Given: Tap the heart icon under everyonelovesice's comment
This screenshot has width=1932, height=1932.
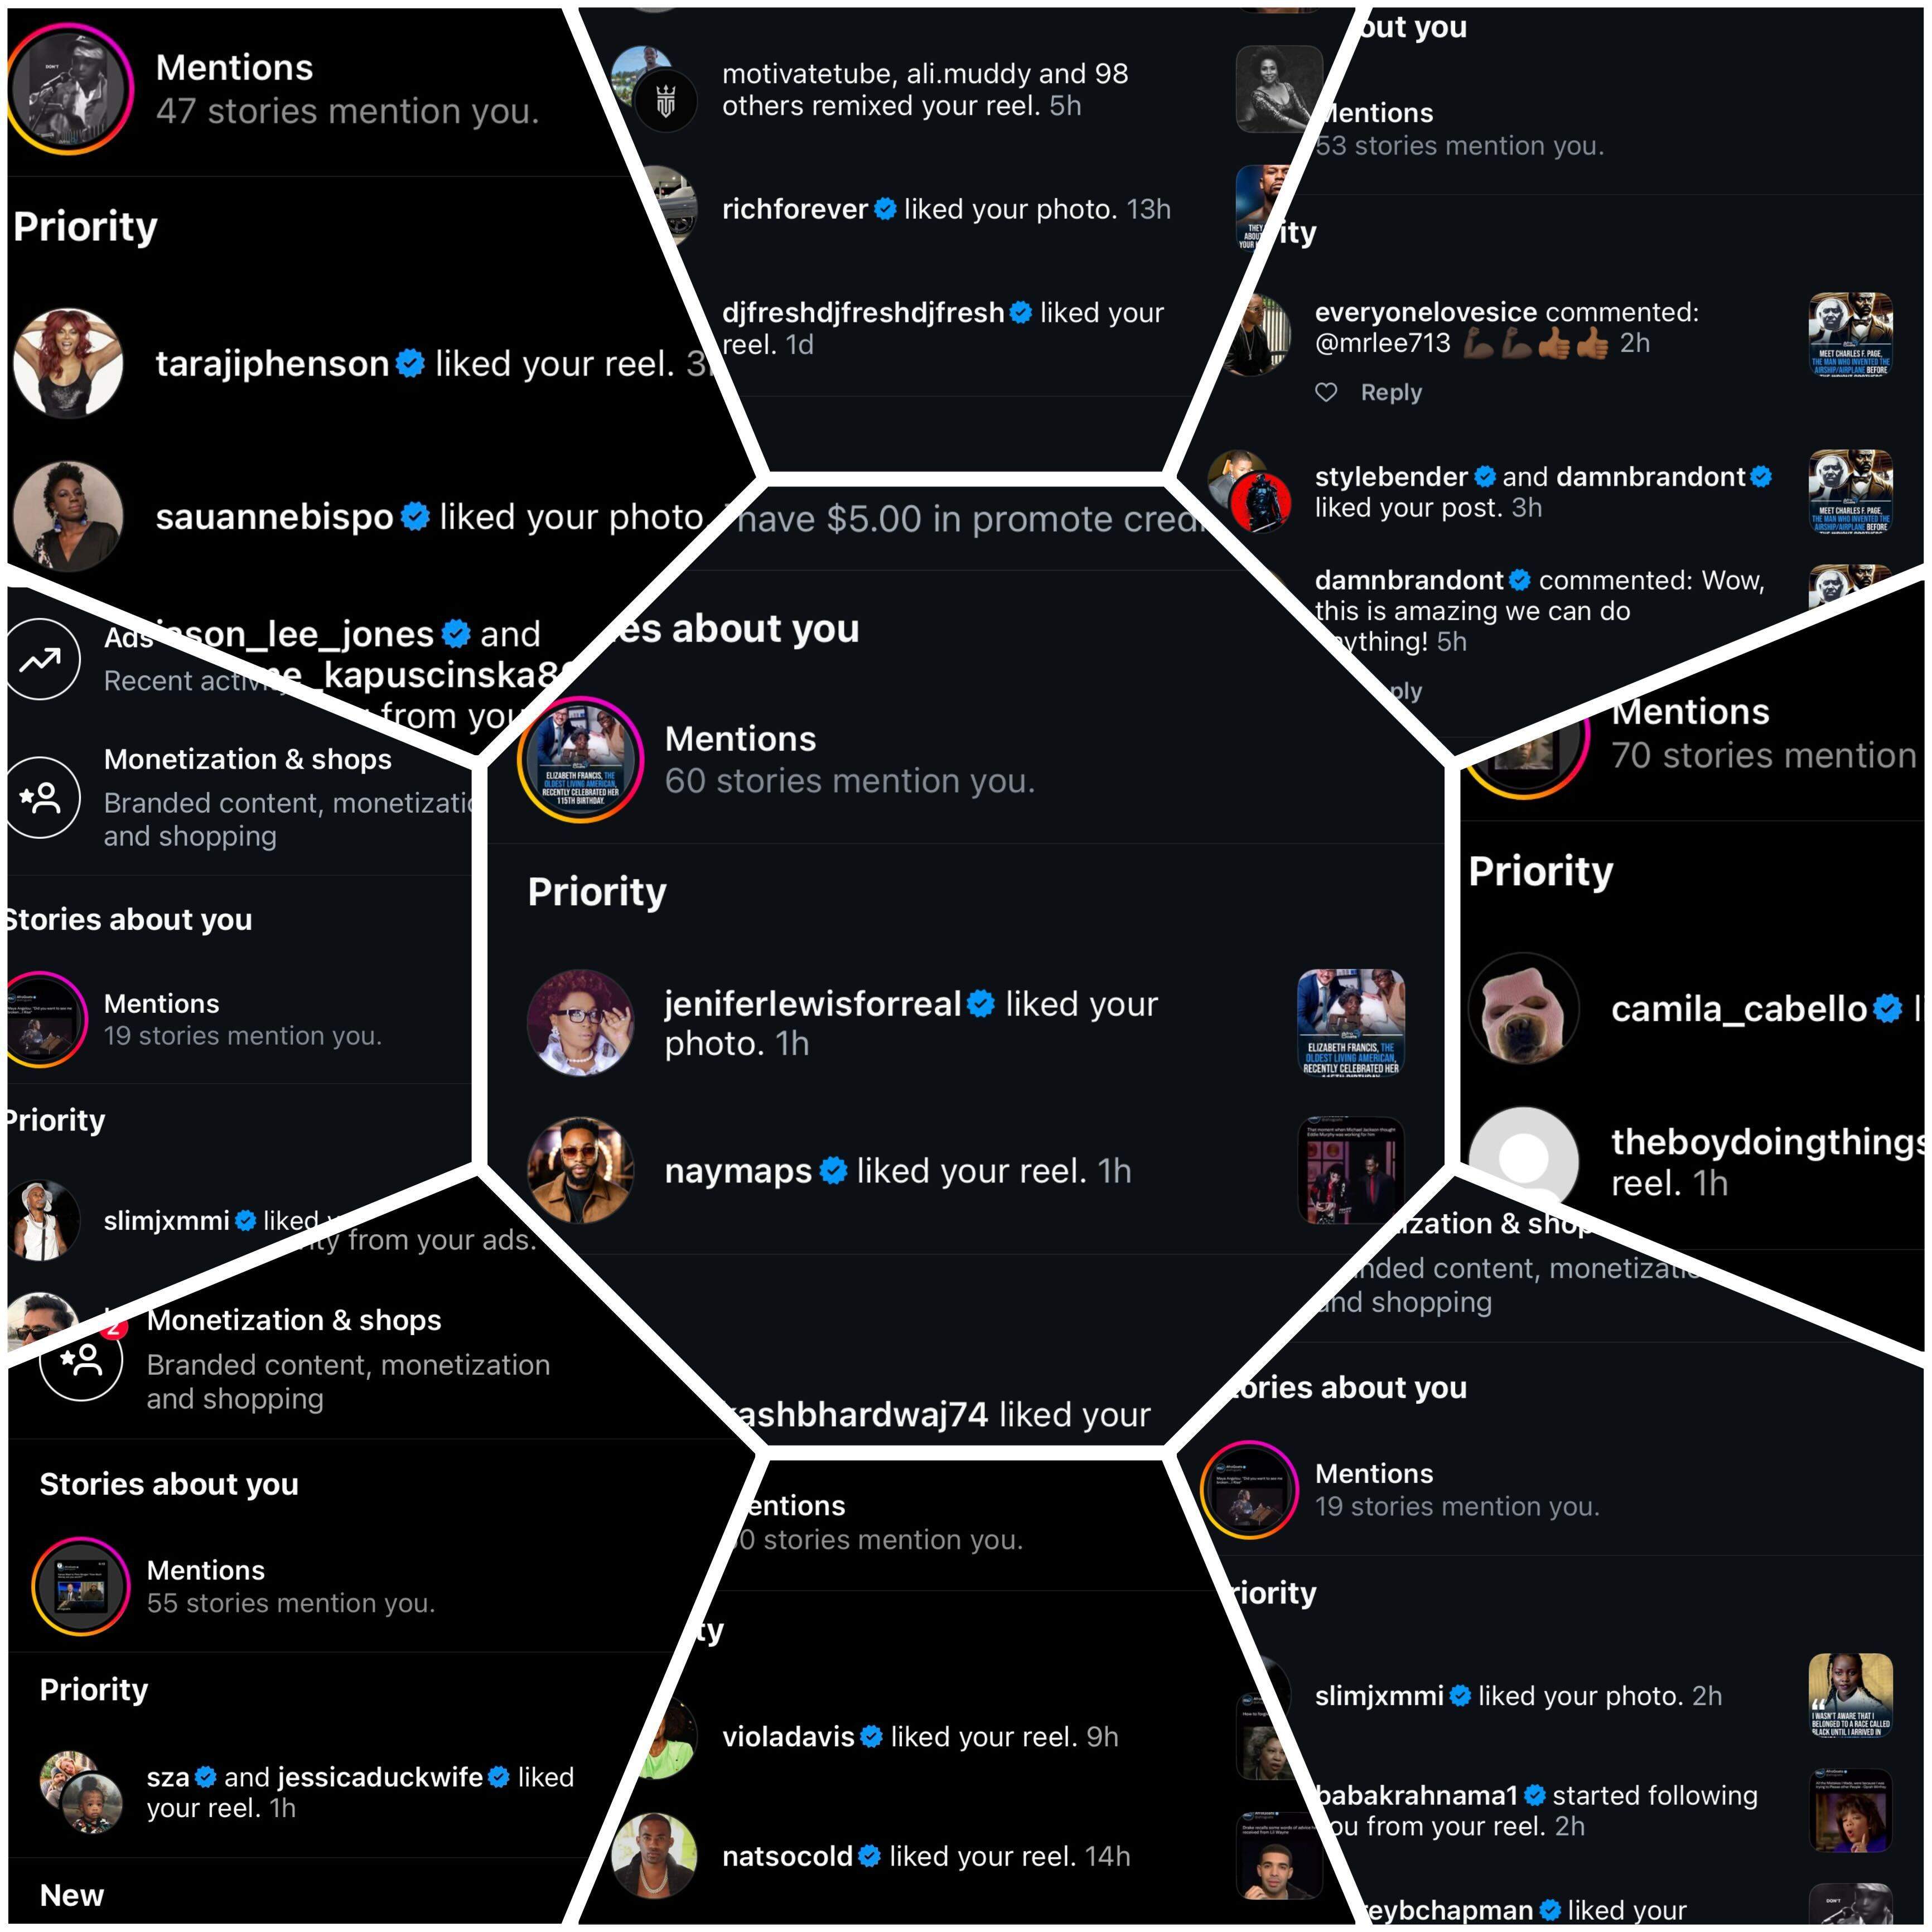Looking at the screenshot, I should click(x=1326, y=392).
